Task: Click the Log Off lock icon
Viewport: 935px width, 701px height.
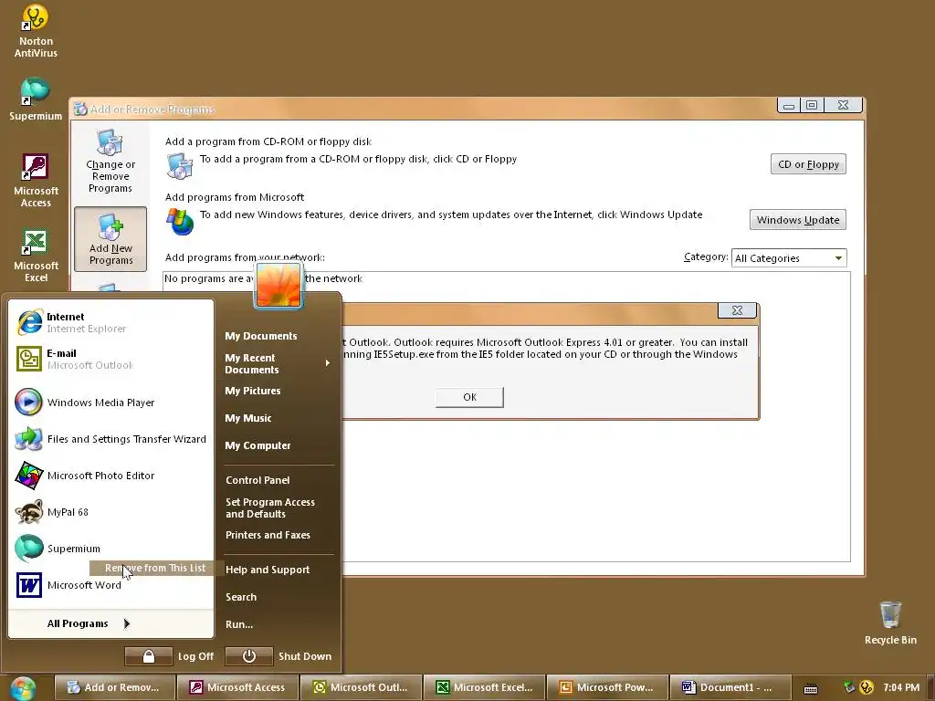Action: click(149, 656)
